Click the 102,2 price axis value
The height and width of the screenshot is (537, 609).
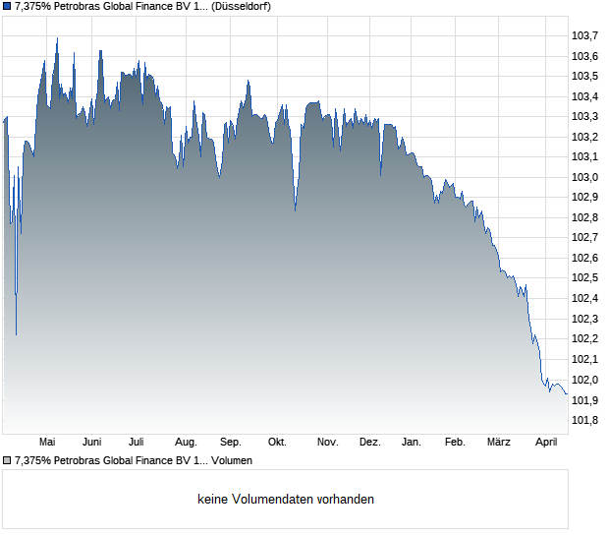point(584,338)
